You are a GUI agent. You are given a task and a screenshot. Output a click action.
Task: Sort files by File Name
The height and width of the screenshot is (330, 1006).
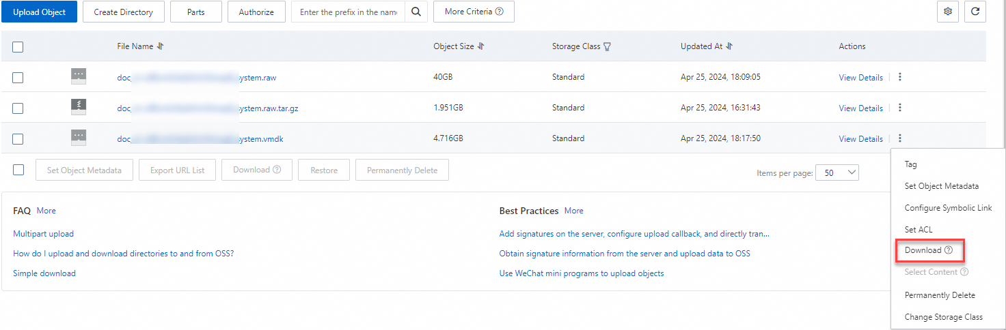[x=160, y=46]
